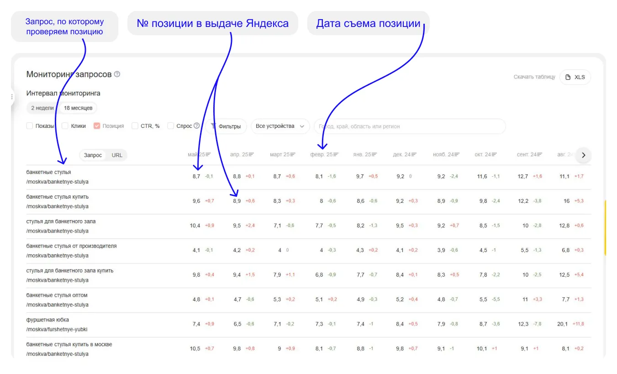The width and height of the screenshot is (617, 374).
Task: Sort by the дек. 24 column icon
Action: coord(414,155)
